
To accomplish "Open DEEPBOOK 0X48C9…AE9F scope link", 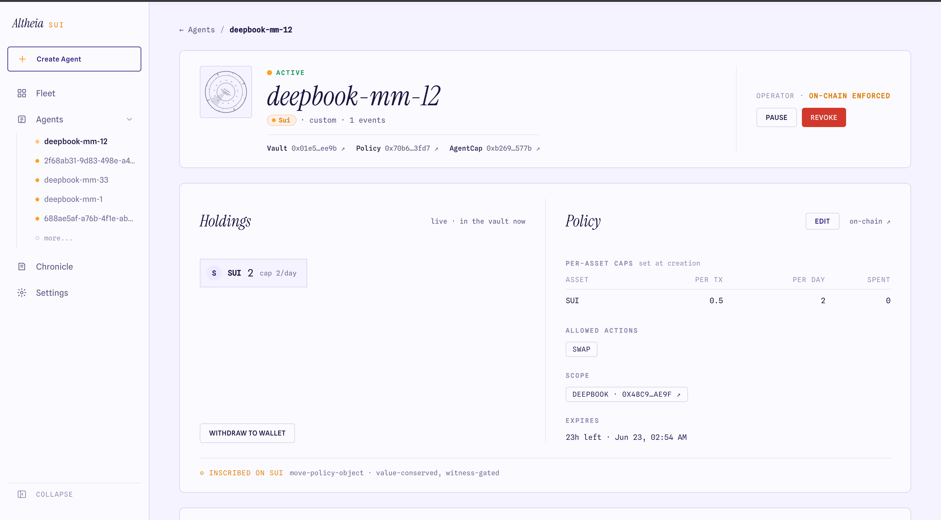I will coord(626,395).
